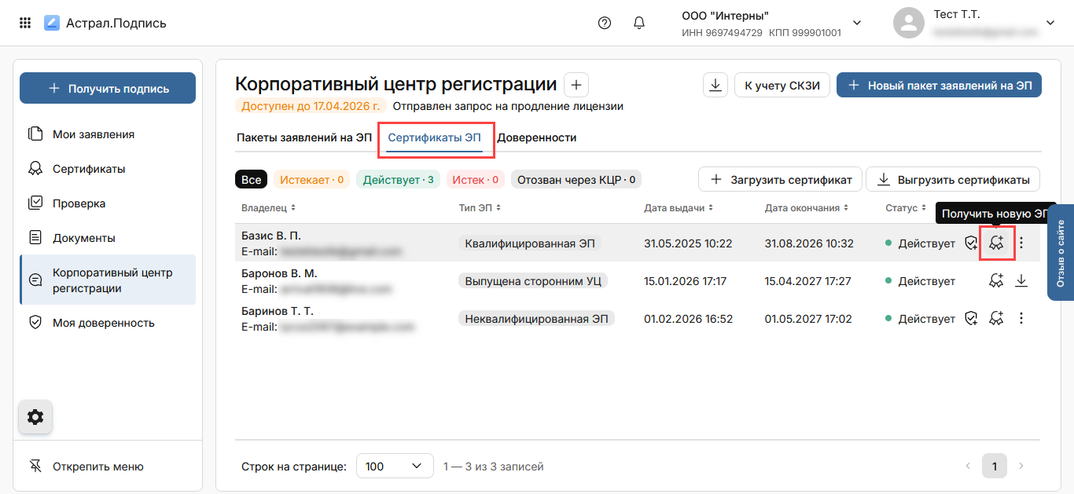Click the shield icon in Баринов Т. Т. row
Viewport: 1074px width, 494px height.
tap(971, 318)
